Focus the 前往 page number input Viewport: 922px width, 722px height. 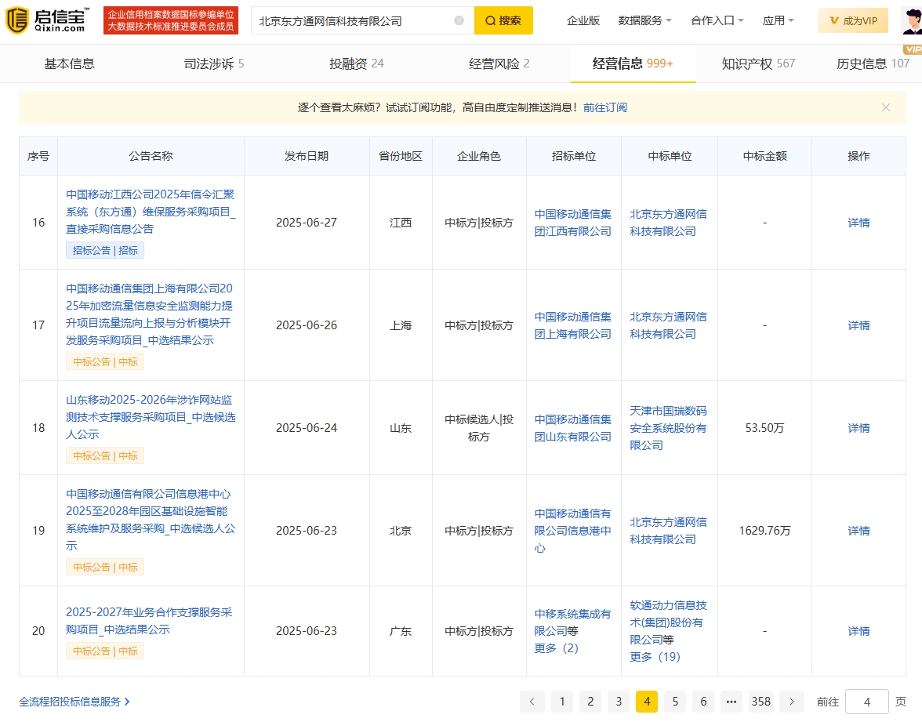867,702
